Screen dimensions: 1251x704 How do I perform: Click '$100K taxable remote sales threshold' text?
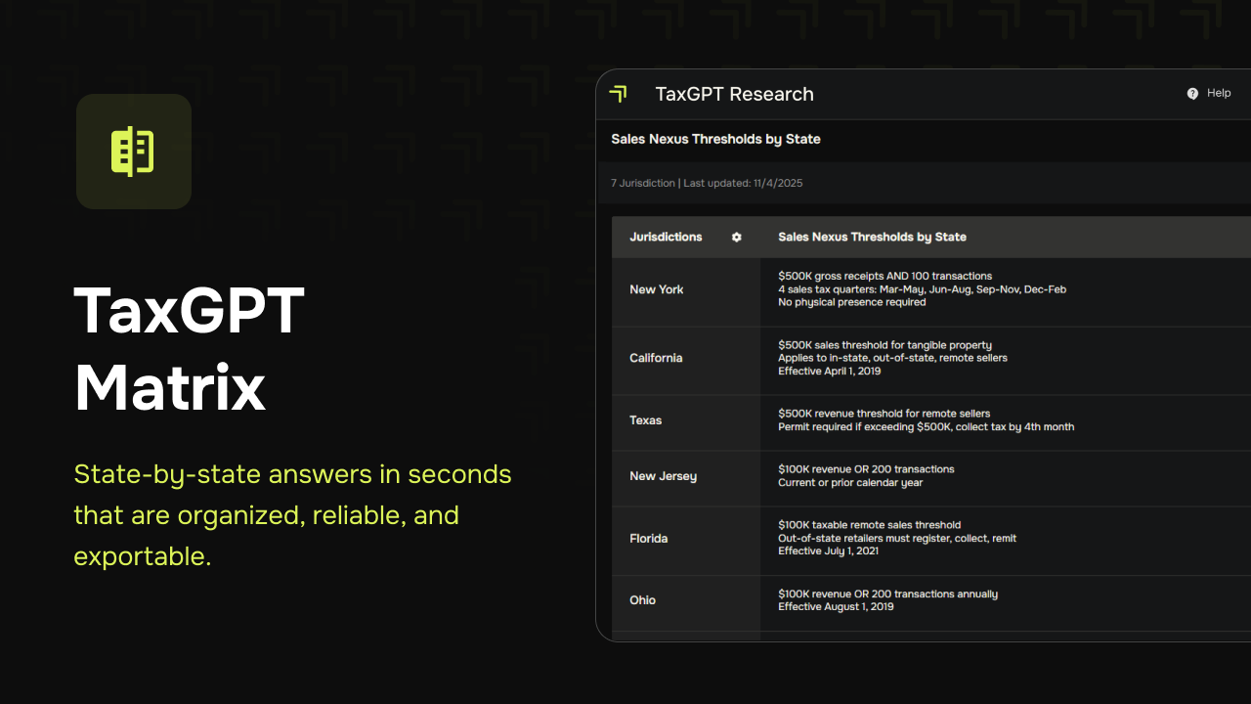point(869,525)
